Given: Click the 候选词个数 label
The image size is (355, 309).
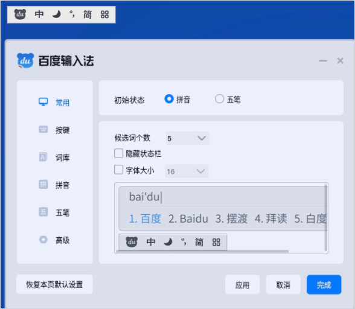Looking at the screenshot, I should [x=132, y=138].
